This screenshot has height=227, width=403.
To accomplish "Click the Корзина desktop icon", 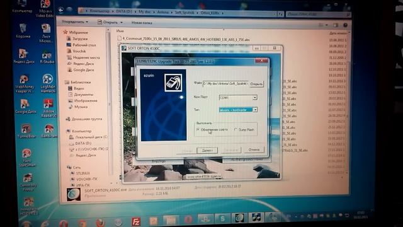I will (23, 32).
